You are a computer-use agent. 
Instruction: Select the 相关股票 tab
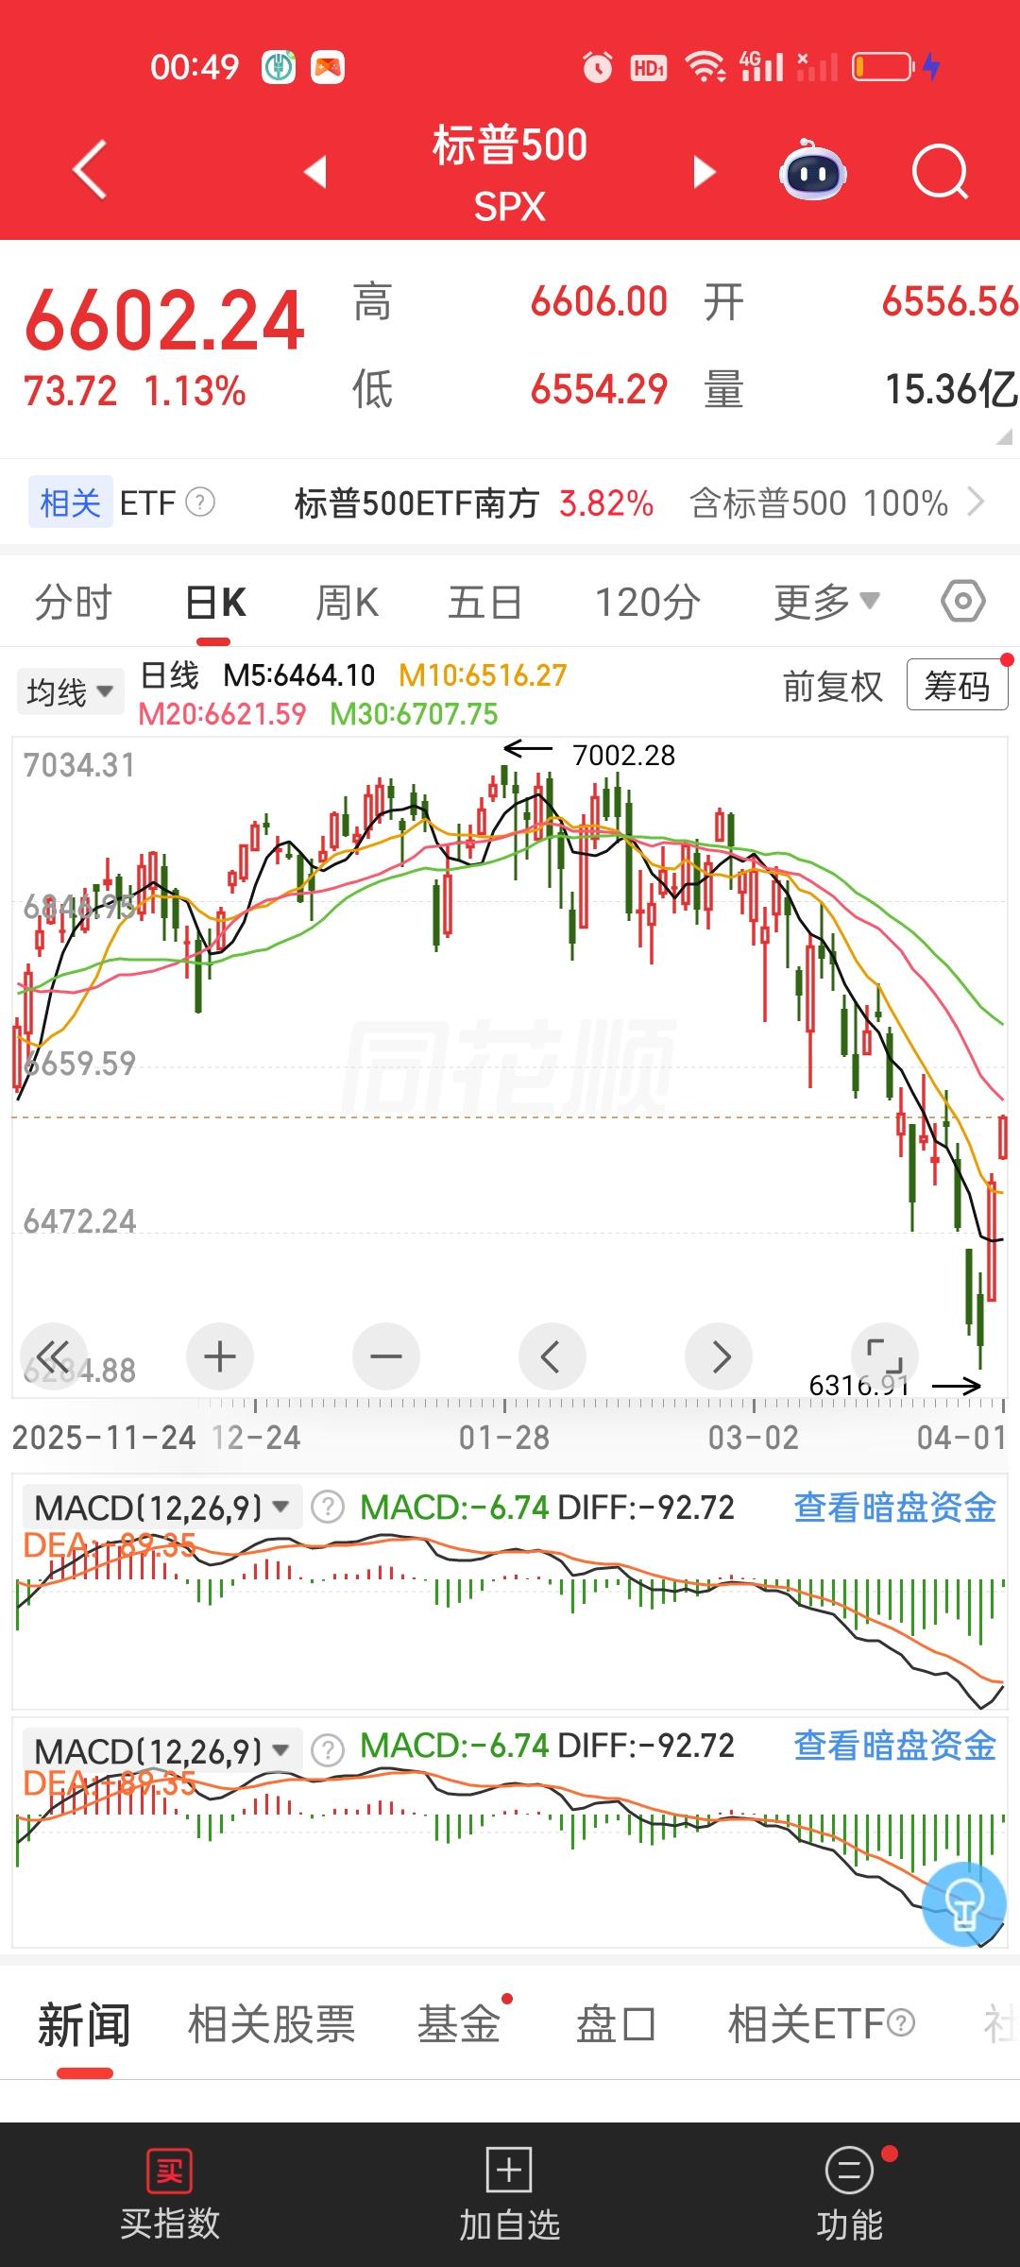pos(271,2025)
